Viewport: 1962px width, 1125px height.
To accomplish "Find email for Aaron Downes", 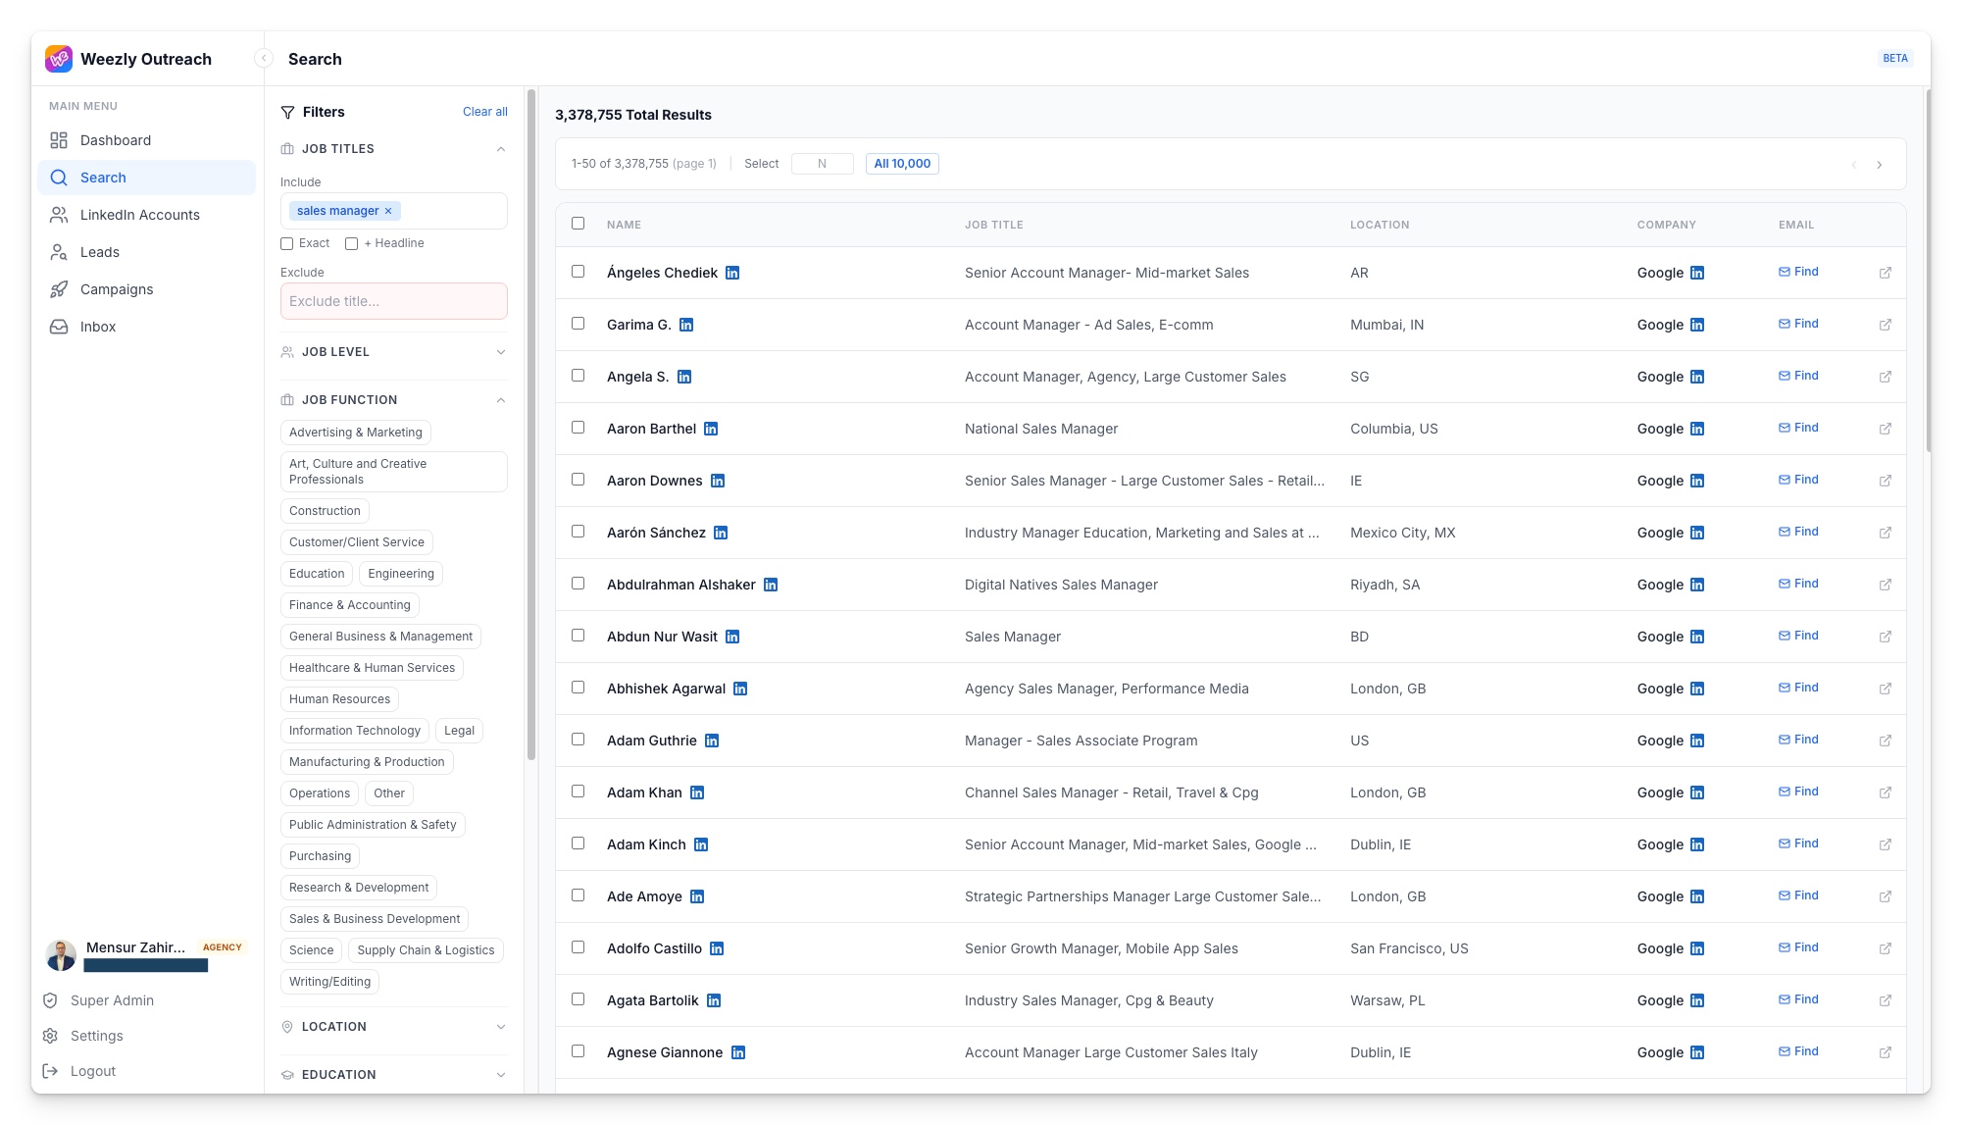I will pos(1798,480).
